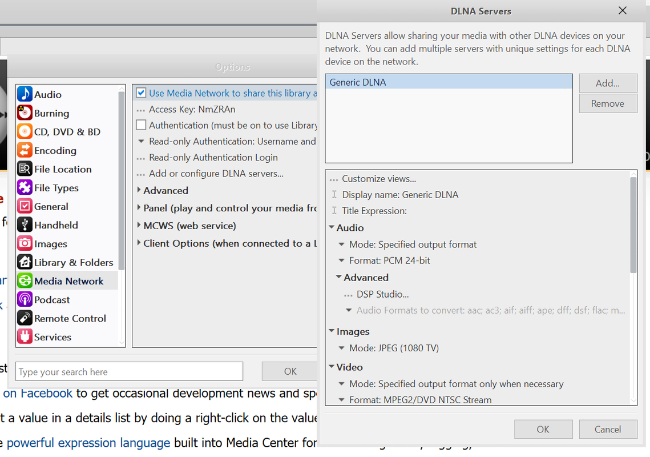650x457 pixels.
Task: Open Podcast settings icon
Action: (25, 300)
